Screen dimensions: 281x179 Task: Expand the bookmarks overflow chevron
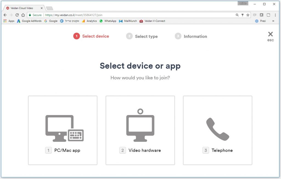point(273,21)
